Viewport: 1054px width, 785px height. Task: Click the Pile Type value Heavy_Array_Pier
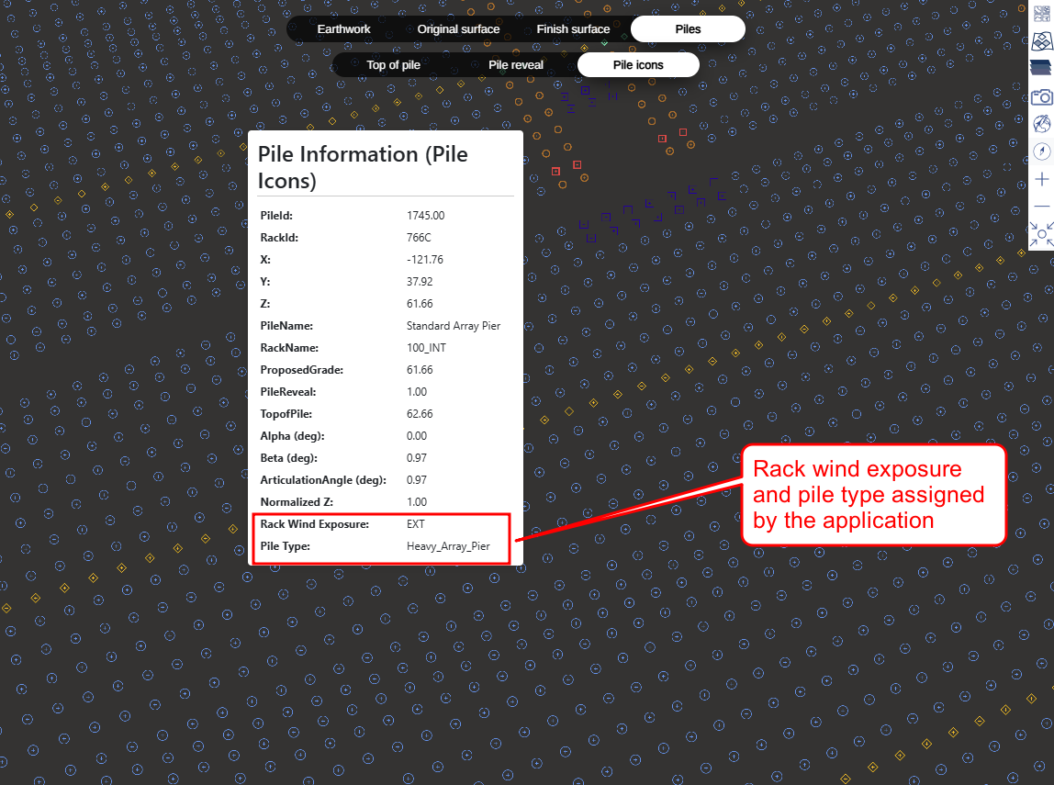(448, 546)
